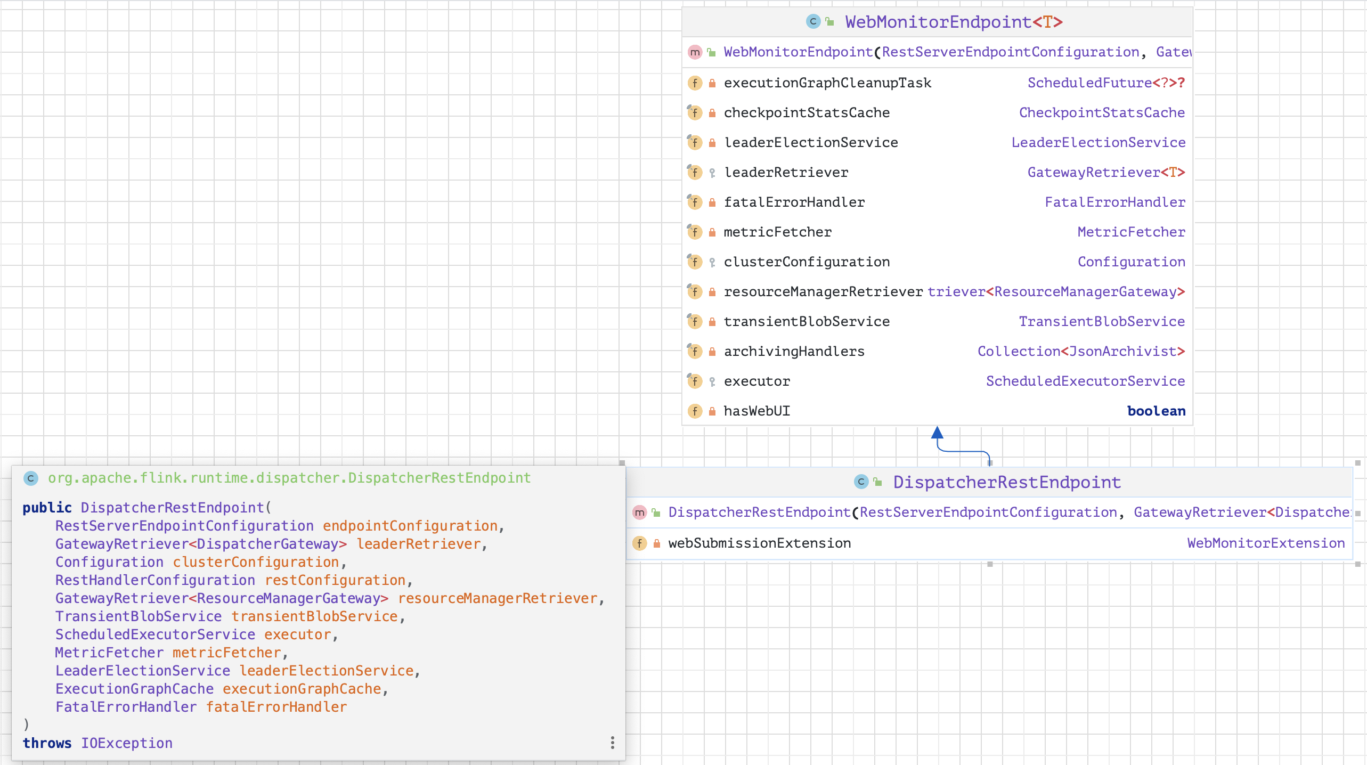
Task: Select the Configuration type of clusterConfiguration field
Action: [1131, 262]
